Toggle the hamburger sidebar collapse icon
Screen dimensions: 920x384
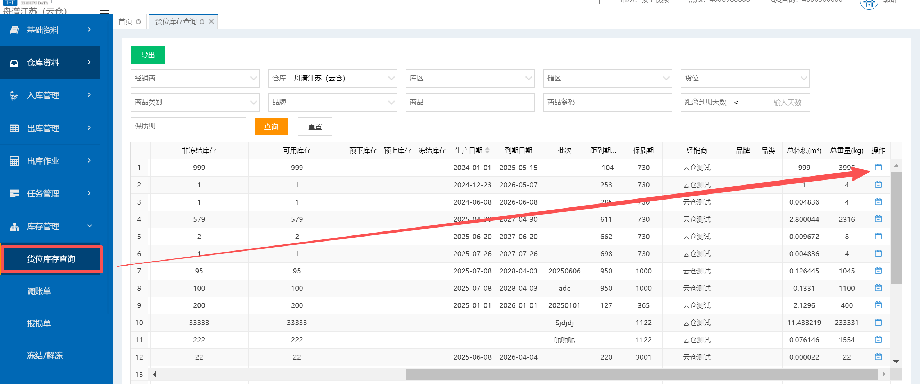(x=104, y=11)
